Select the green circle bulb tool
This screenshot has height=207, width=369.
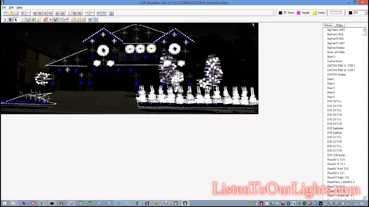point(33,20)
